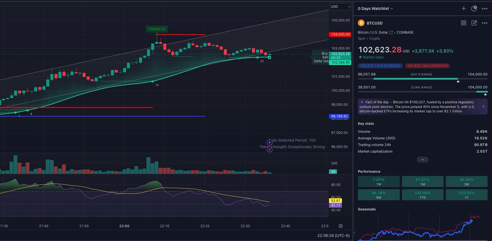Click the yellow 52.61 indicator value label

click(335, 201)
